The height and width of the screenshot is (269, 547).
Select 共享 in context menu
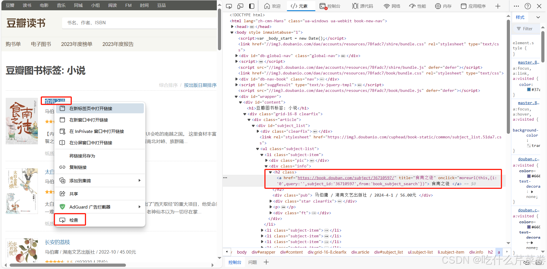pyautogui.click(x=100, y=194)
